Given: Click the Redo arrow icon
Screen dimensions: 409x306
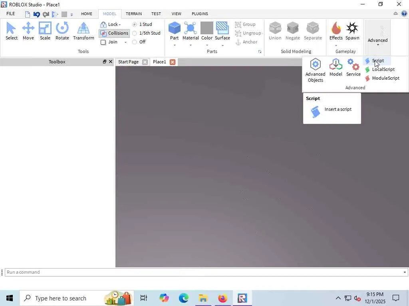Looking at the screenshot, I should click(x=46, y=14).
